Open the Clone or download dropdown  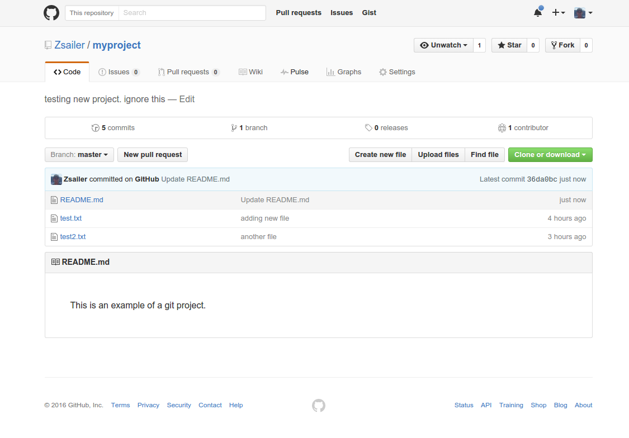click(550, 155)
